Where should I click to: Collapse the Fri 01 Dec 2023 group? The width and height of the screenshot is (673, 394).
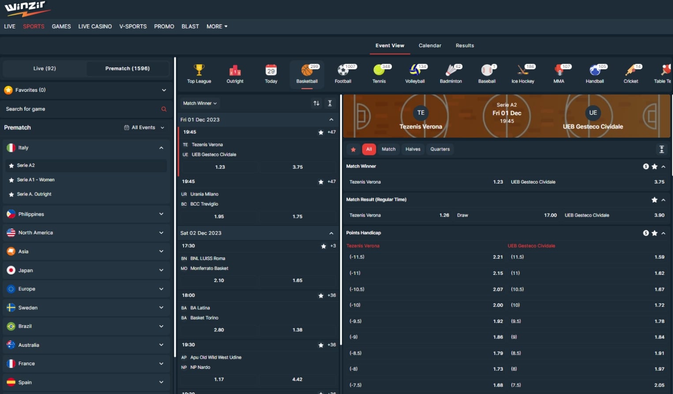point(331,120)
